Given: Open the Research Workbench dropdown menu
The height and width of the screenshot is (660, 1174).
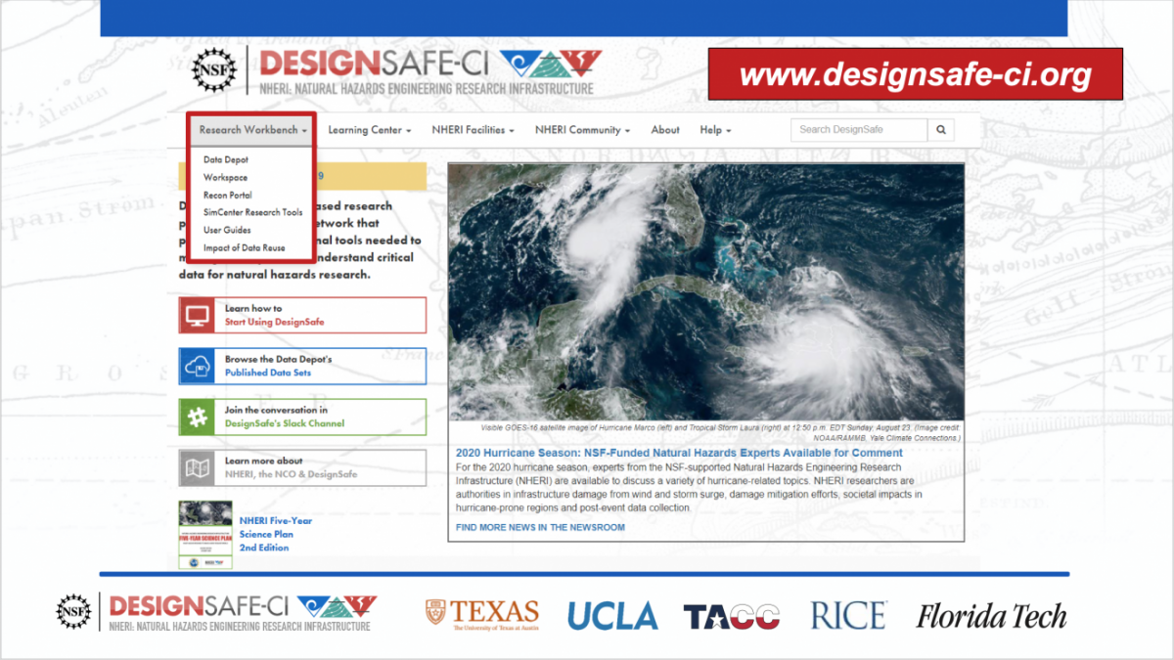Looking at the screenshot, I should tap(252, 129).
